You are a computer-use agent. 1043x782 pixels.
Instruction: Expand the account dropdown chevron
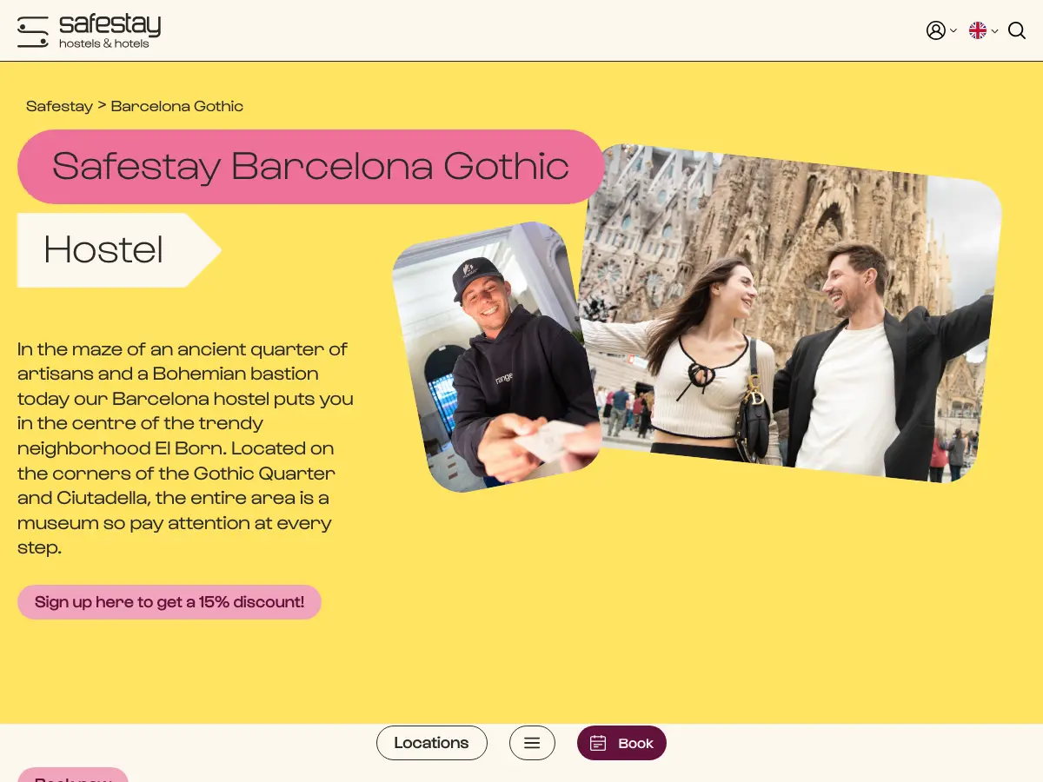tap(953, 31)
